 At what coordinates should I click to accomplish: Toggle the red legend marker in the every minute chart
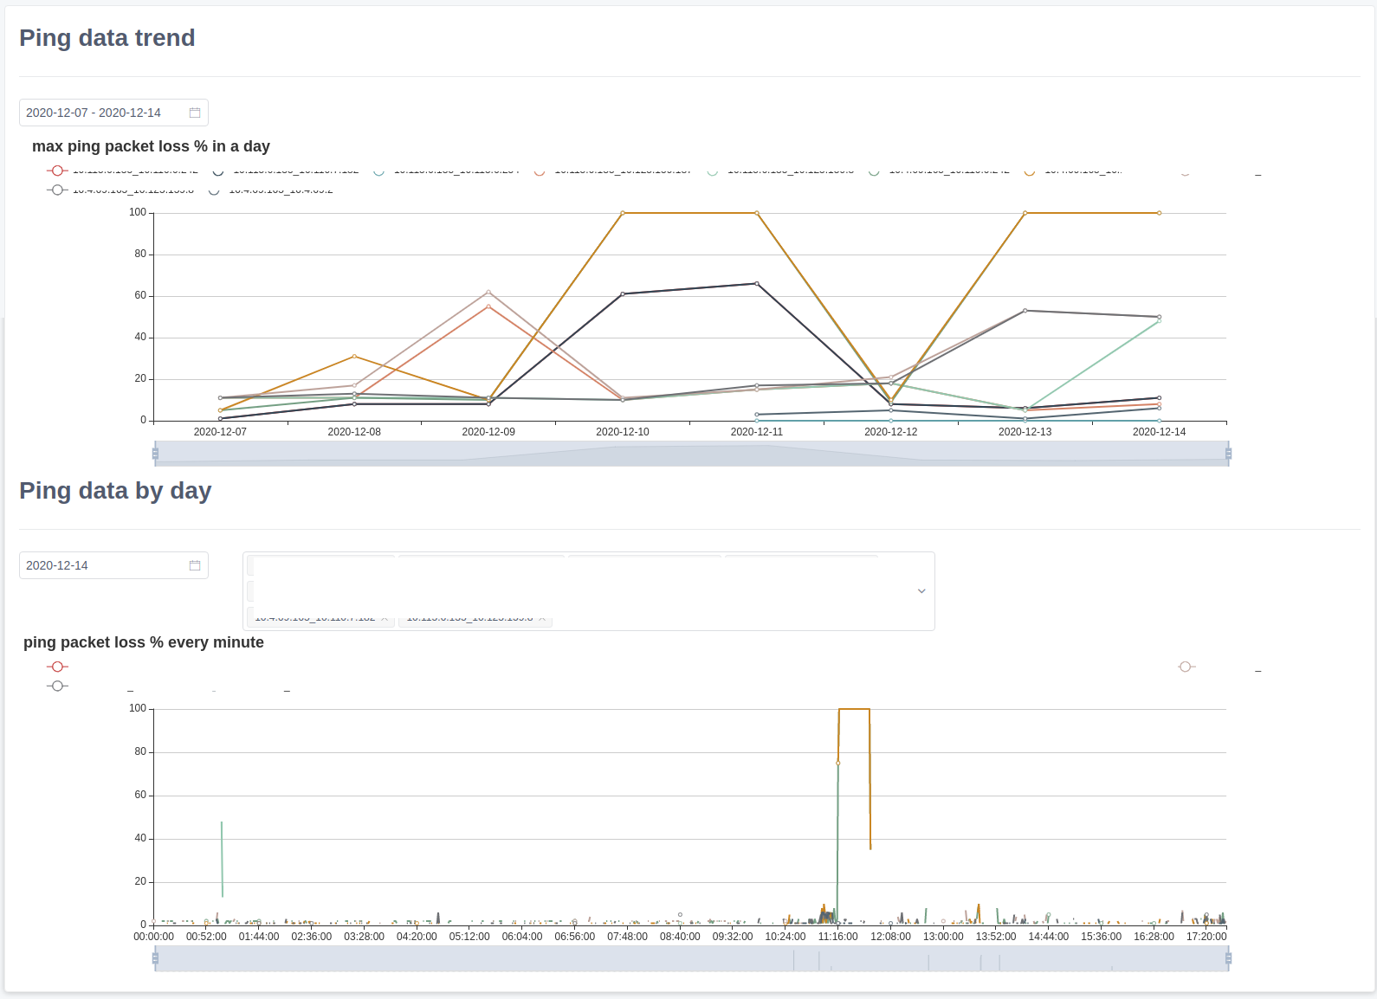coord(57,667)
